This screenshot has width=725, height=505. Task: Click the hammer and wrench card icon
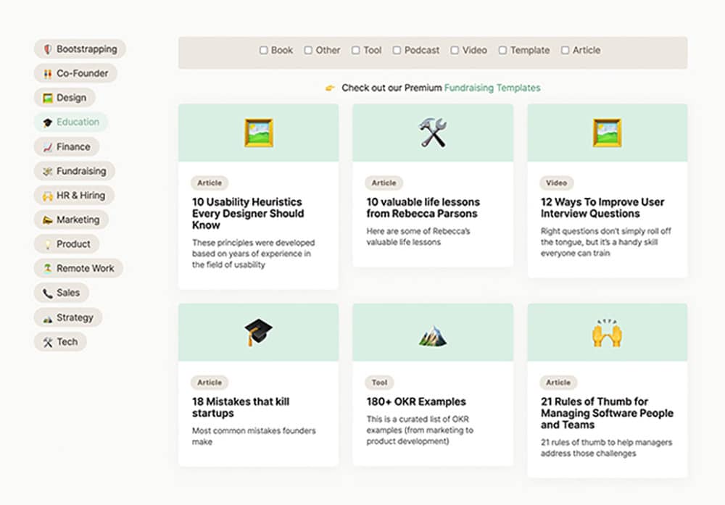click(433, 133)
